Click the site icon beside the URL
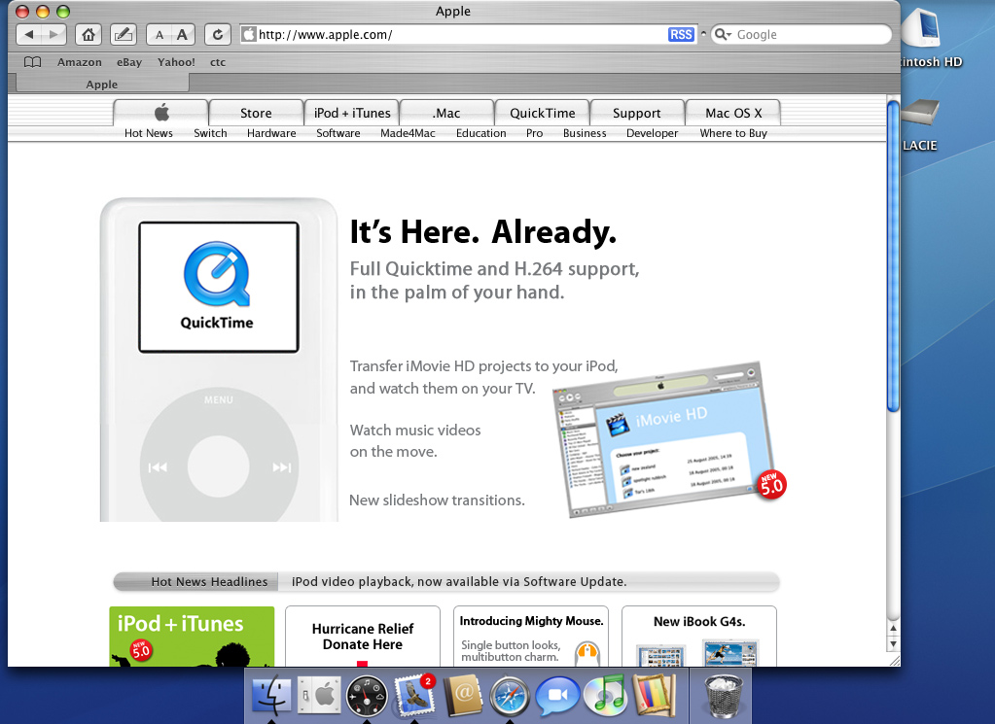995x724 pixels. (249, 34)
